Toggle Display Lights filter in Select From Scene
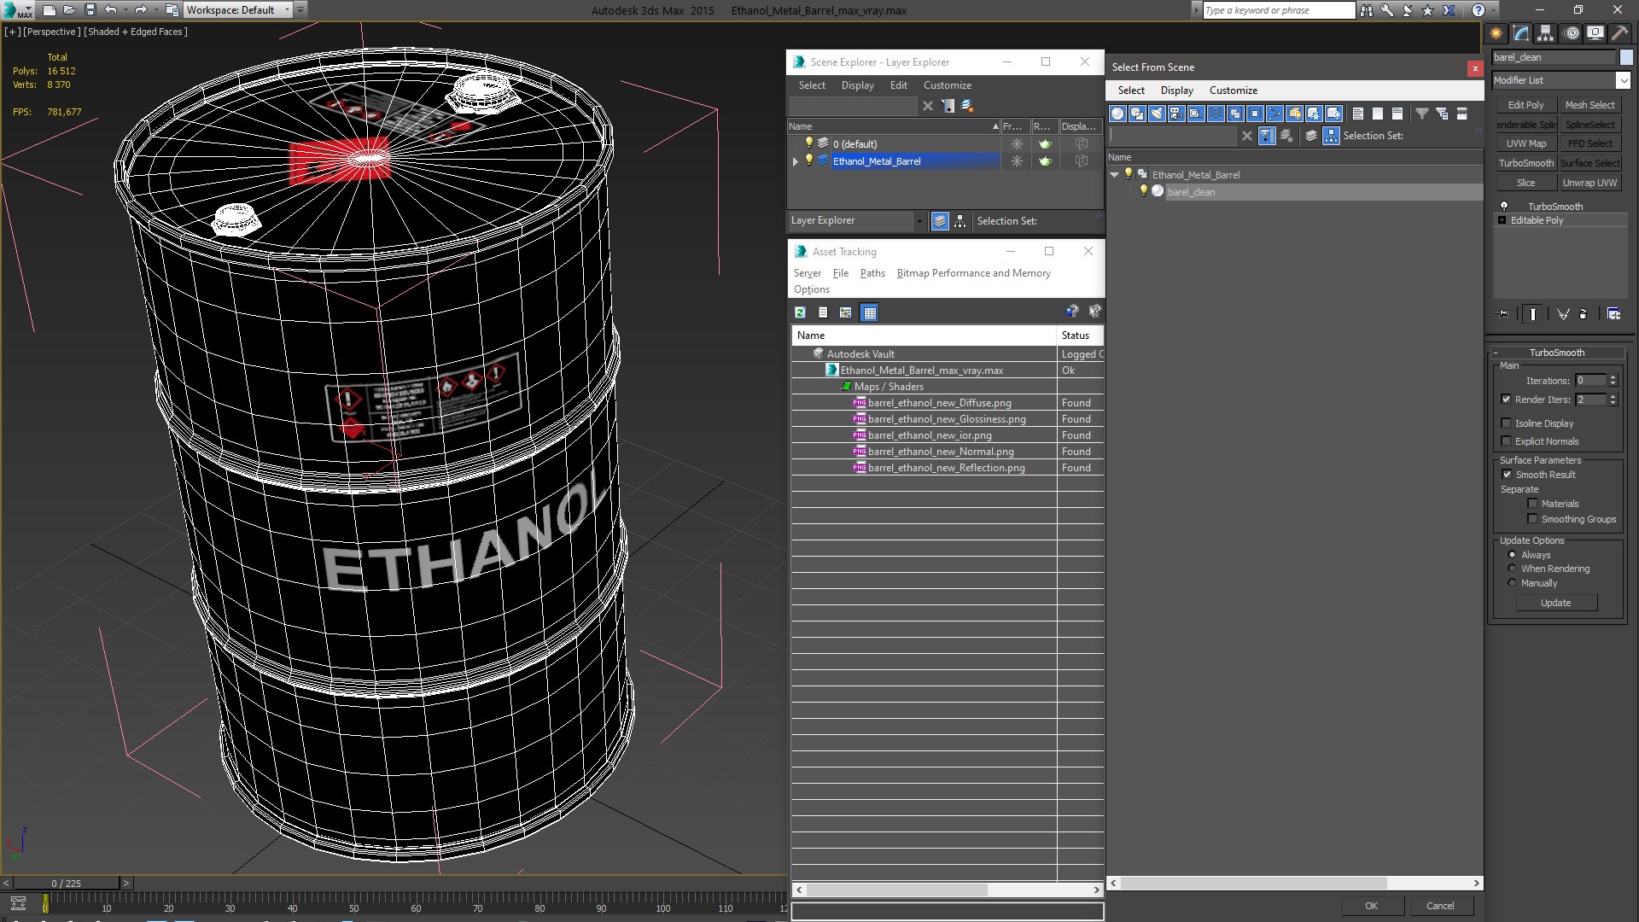The height and width of the screenshot is (922, 1639). (x=1157, y=114)
